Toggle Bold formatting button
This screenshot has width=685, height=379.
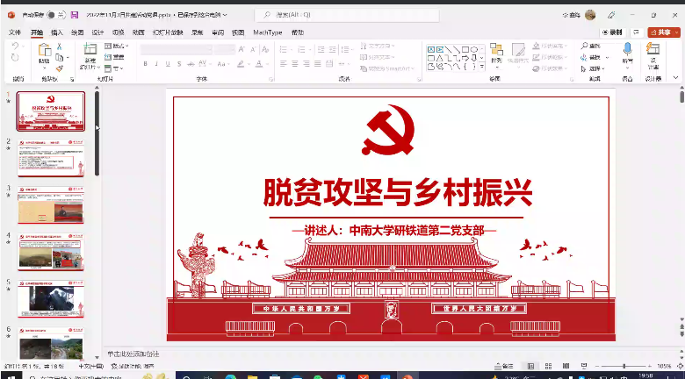point(145,64)
